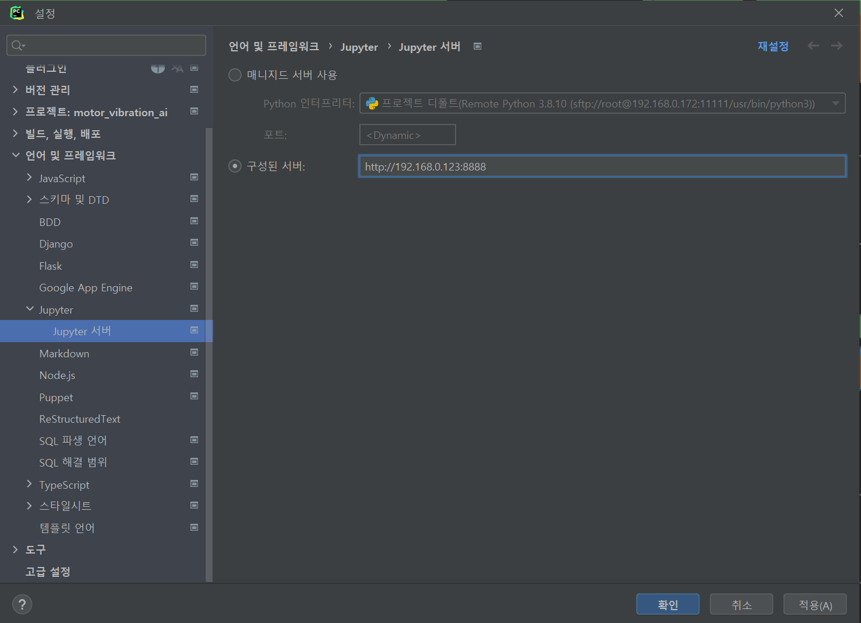
Task: Click the search magnifier icon in settings search
Action: click(x=18, y=46)
